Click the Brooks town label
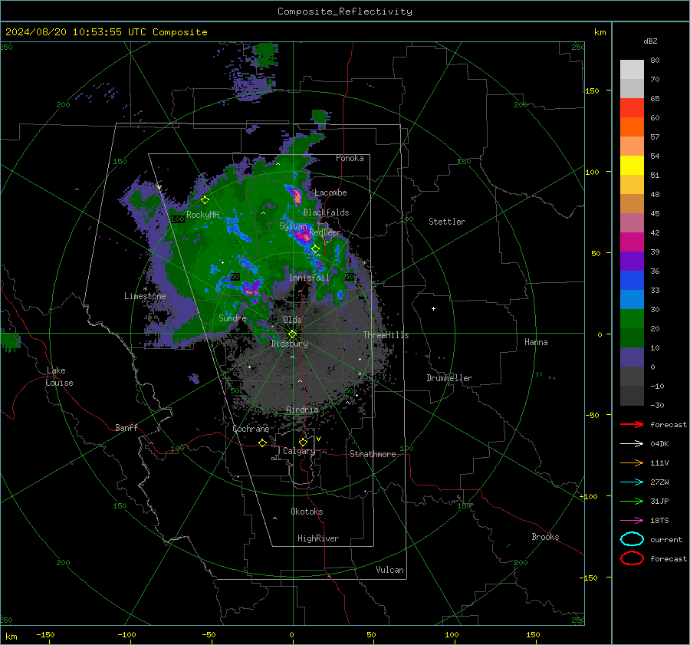Viewport: 690px width, 645px height. pyautogui.click(x=545, y=537)
